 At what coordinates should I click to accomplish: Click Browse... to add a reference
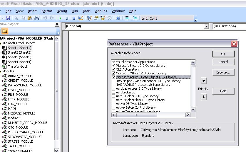(223, 72)
